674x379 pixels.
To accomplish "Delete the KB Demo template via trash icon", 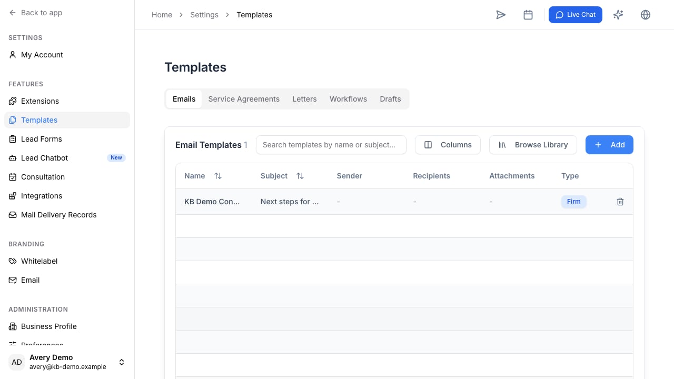I will click(620, 202).
